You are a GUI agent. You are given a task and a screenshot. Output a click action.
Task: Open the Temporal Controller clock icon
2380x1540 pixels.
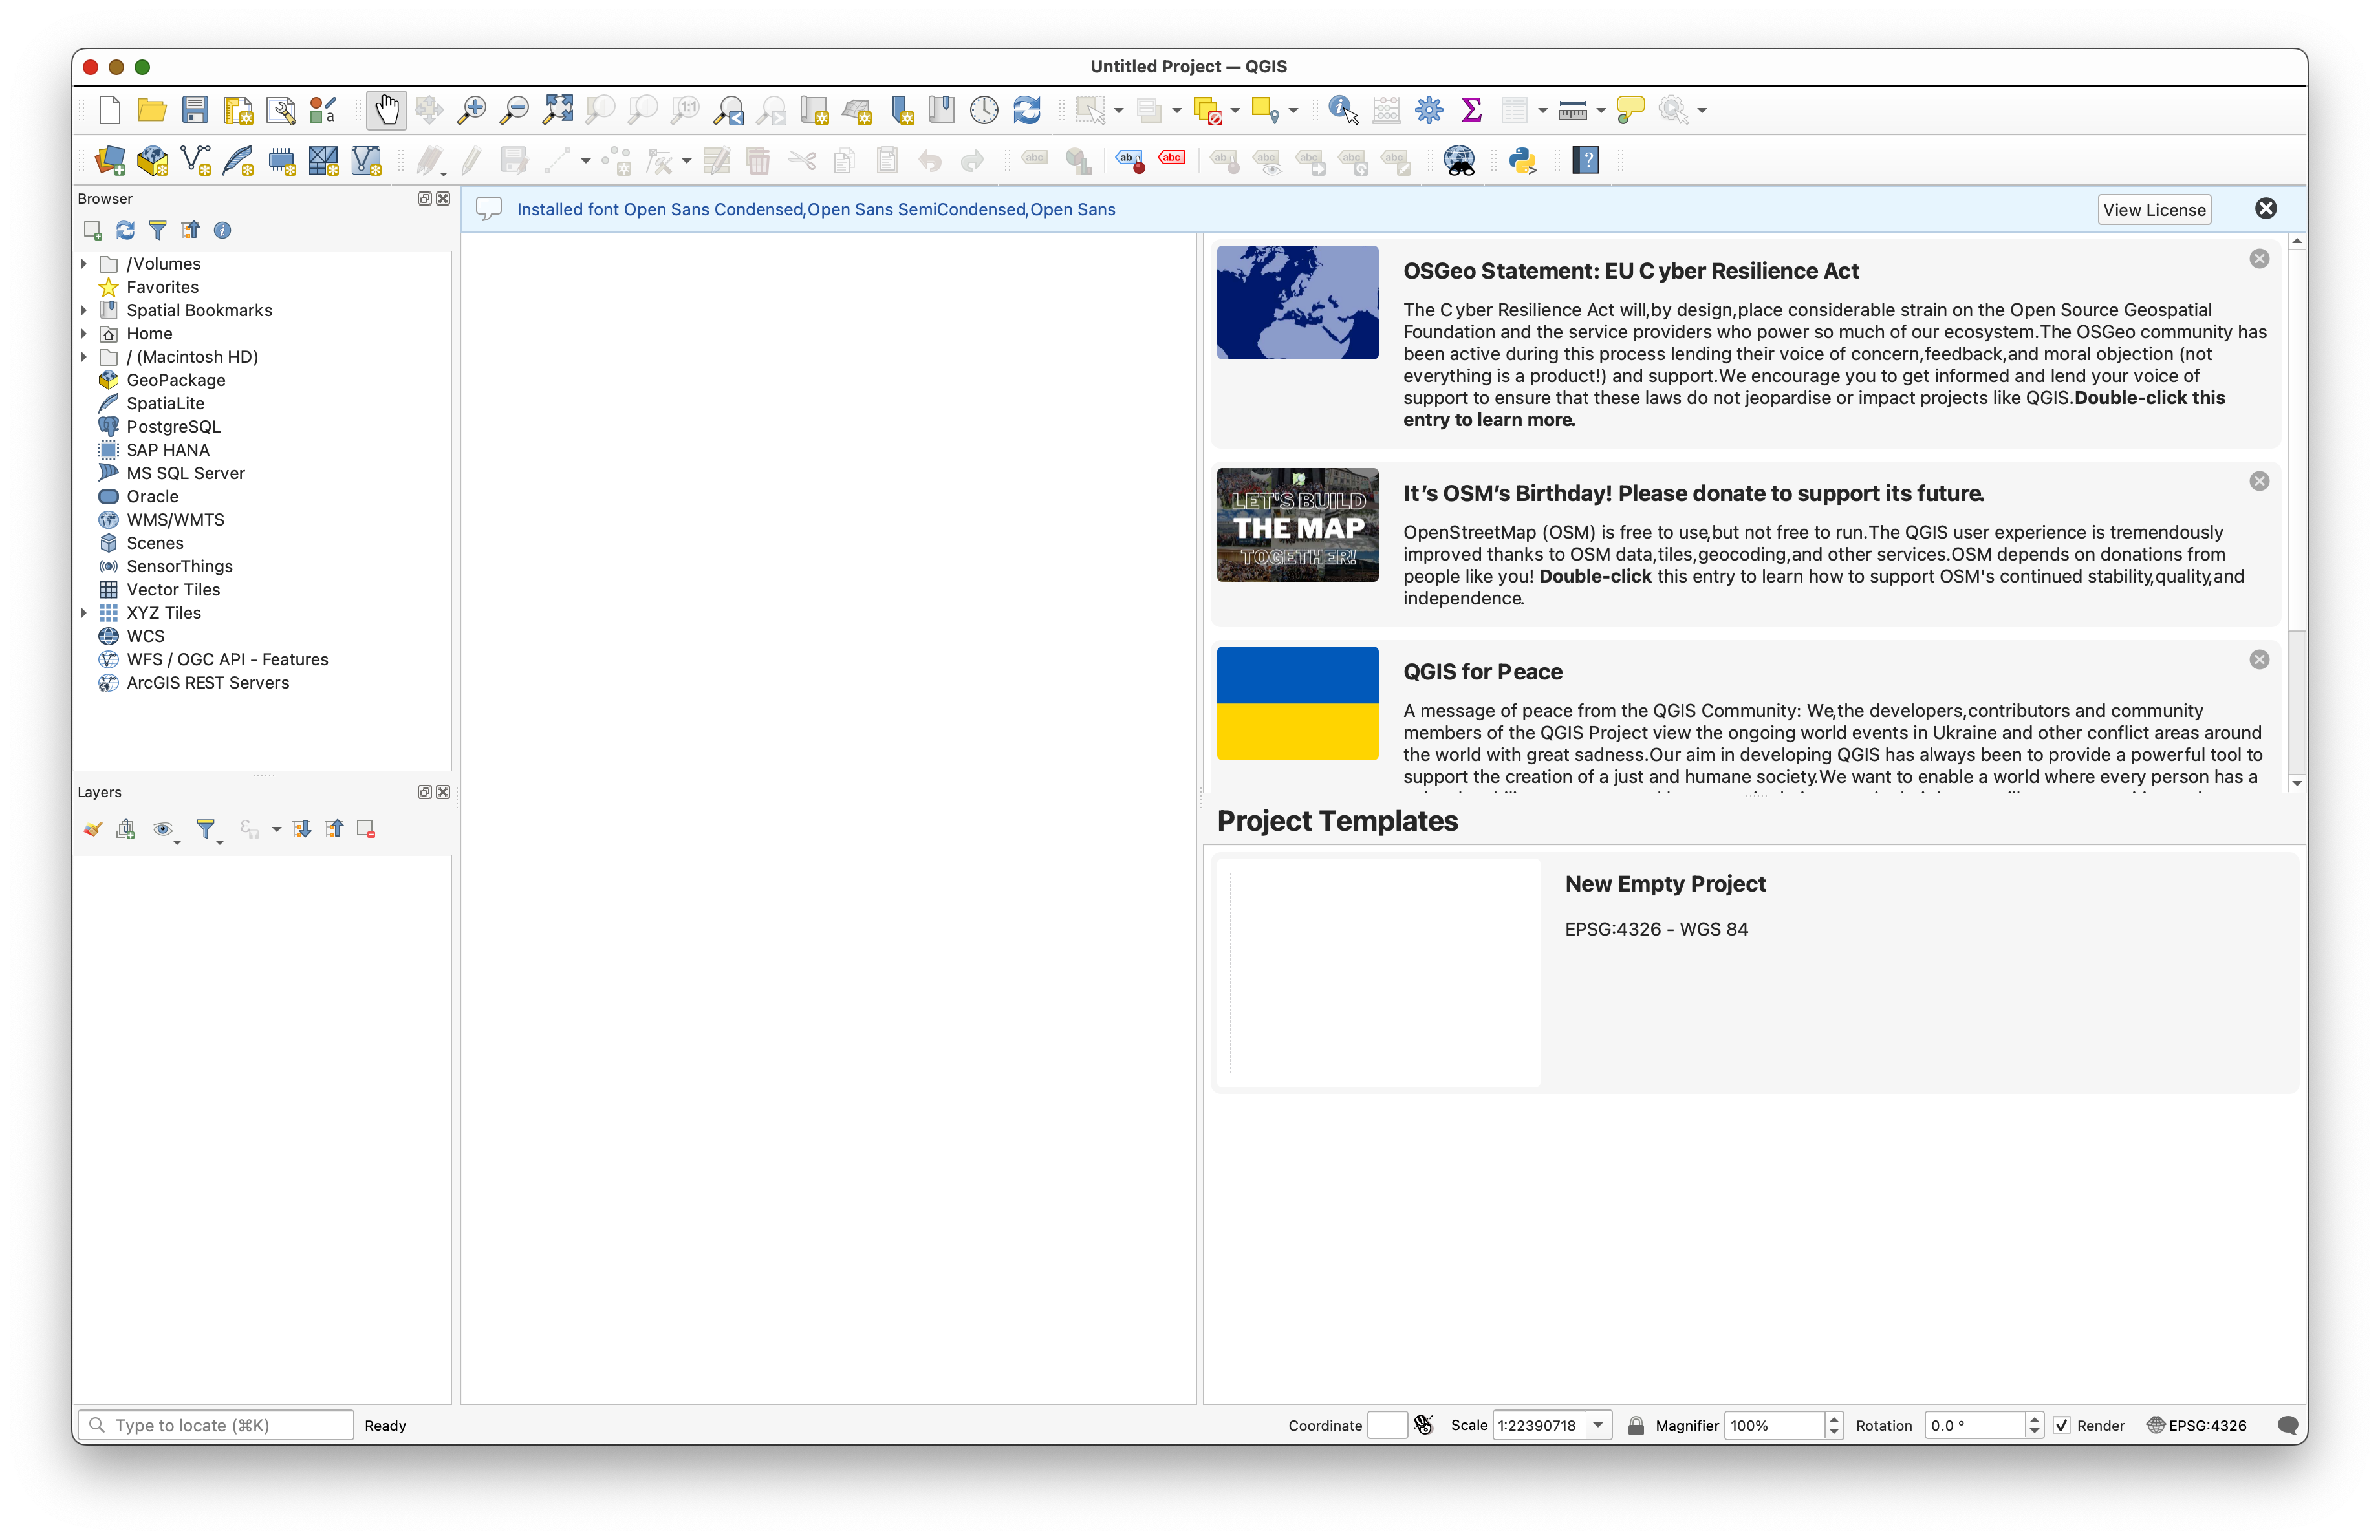(984, 110)
